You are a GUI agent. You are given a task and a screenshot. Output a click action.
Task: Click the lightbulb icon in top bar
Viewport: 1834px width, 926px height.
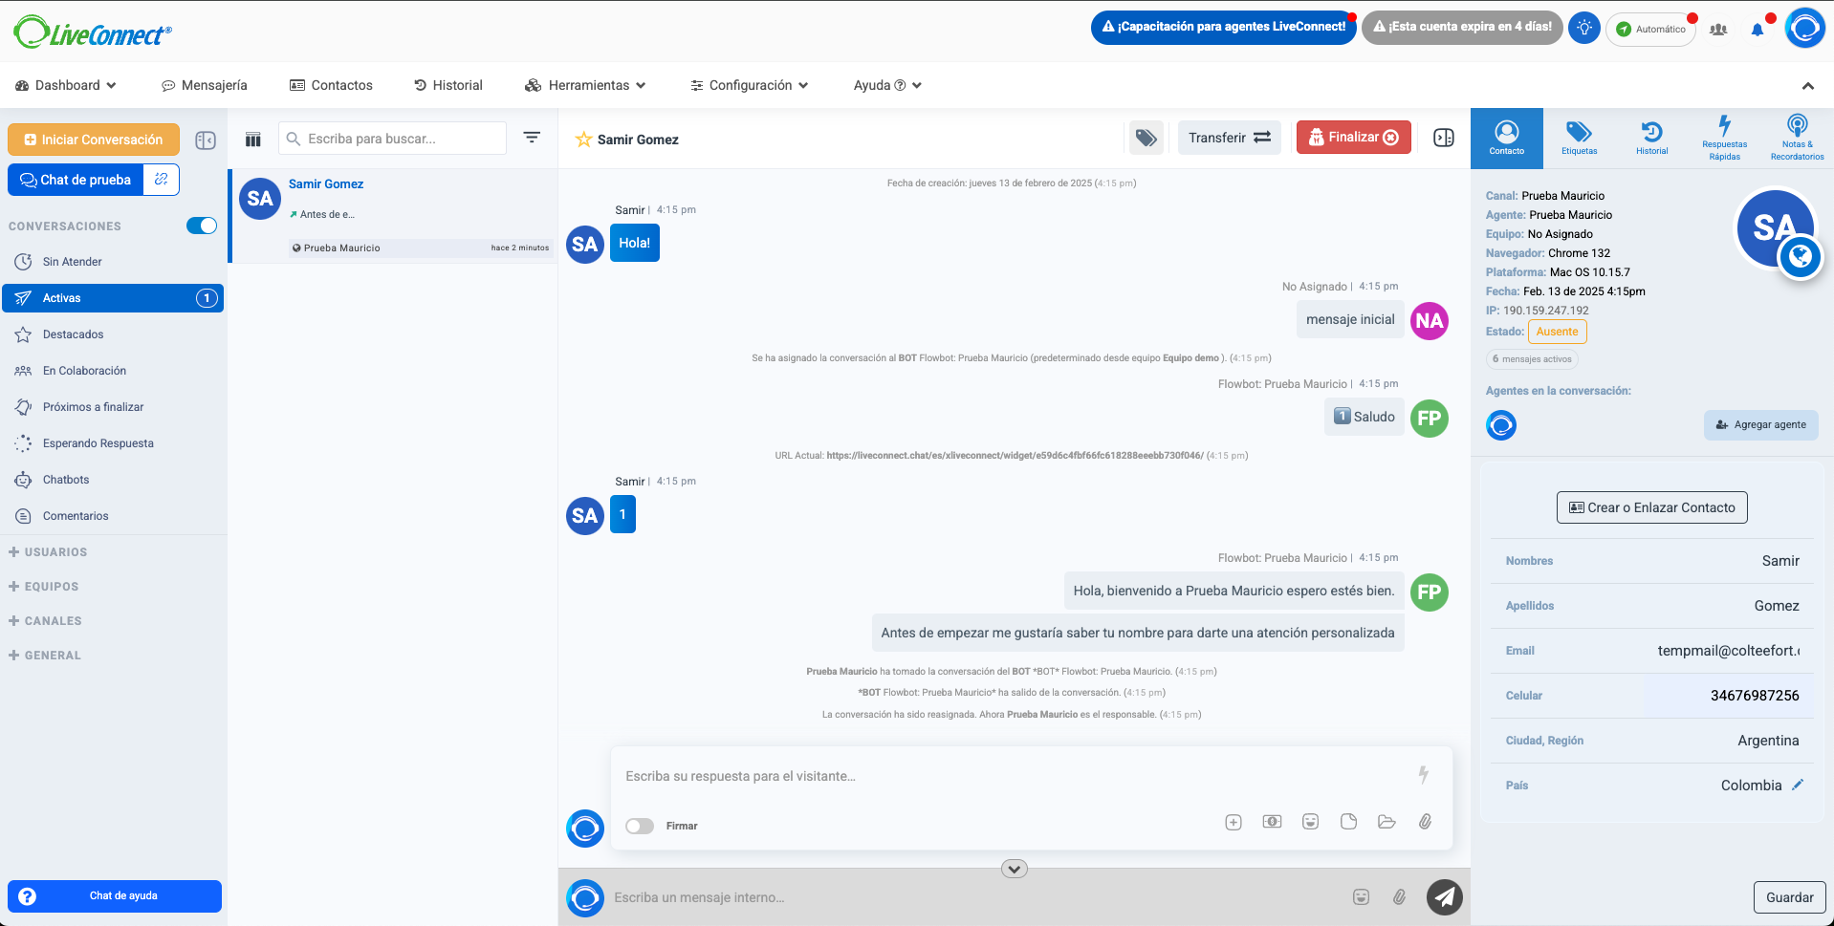click(x=1583, y=28)
